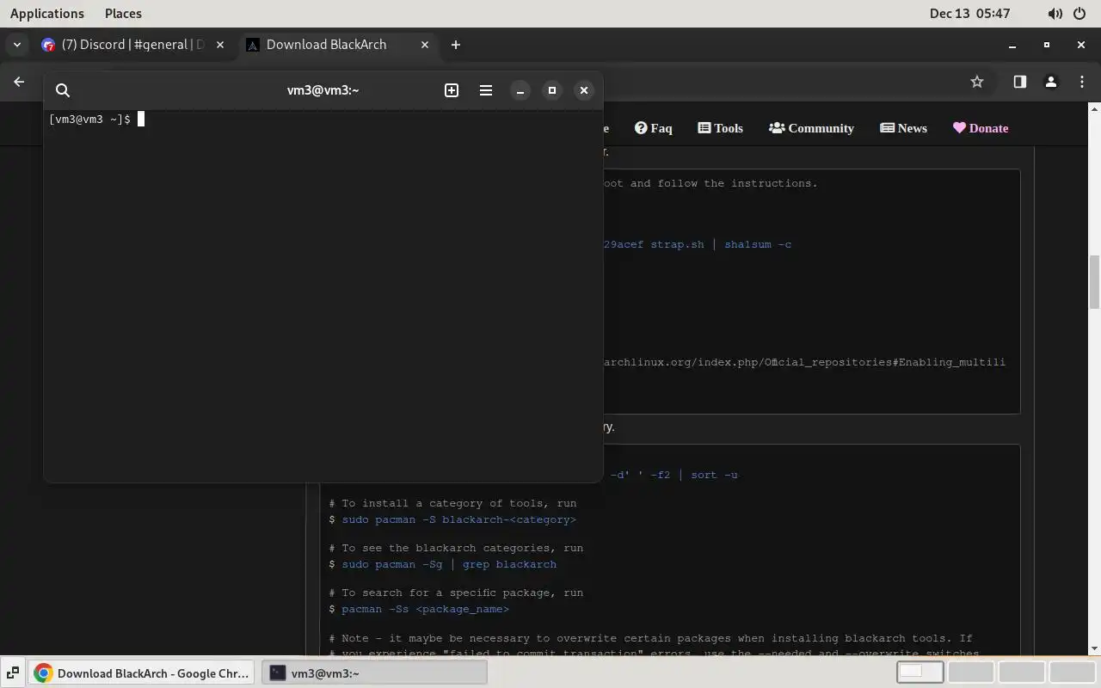Close the Discord tab
Image resolution: width=1101 pixels, height=688 pixels.
[x=220, y=45]
